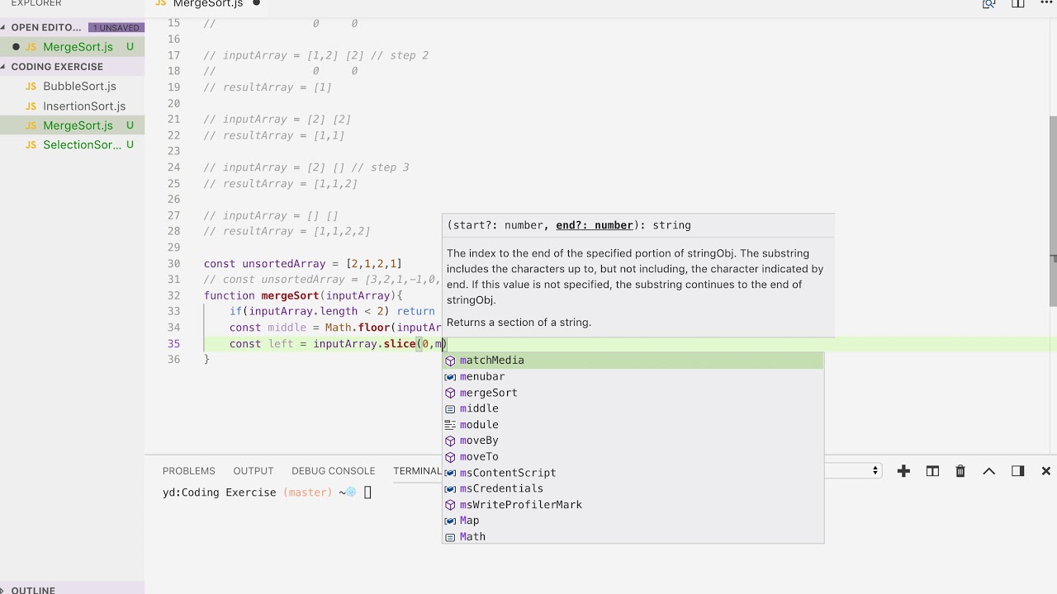Click the icon beside middle suggestion
This screenshot has width=1057, height=594.
(x=450, y=408)
